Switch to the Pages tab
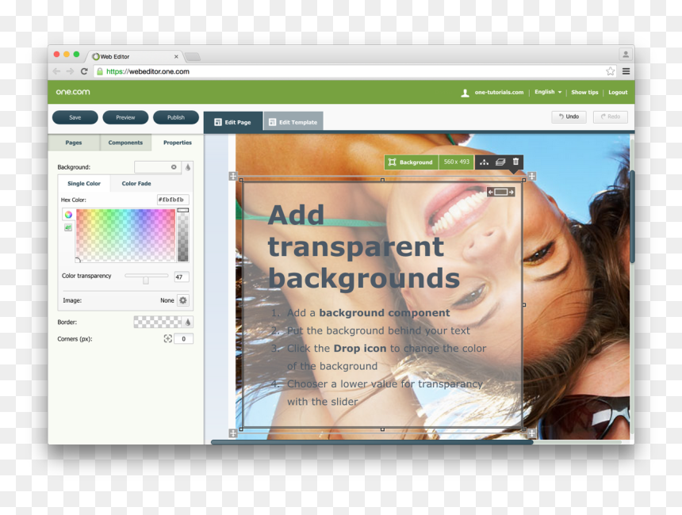Screen dimensions: 682x515 (x=74, y=143)
